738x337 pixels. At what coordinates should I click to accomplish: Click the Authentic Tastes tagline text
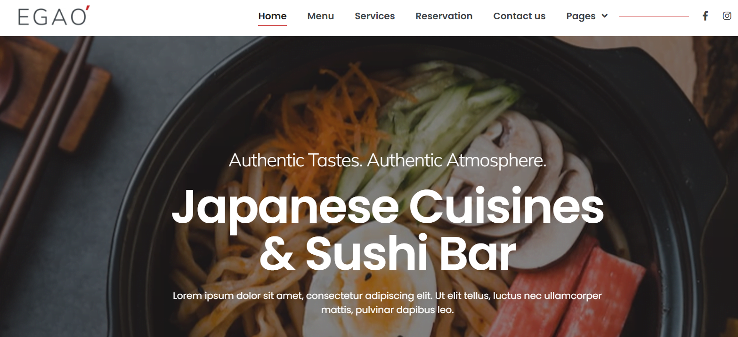pyautogui.click(x=388, y=161)
